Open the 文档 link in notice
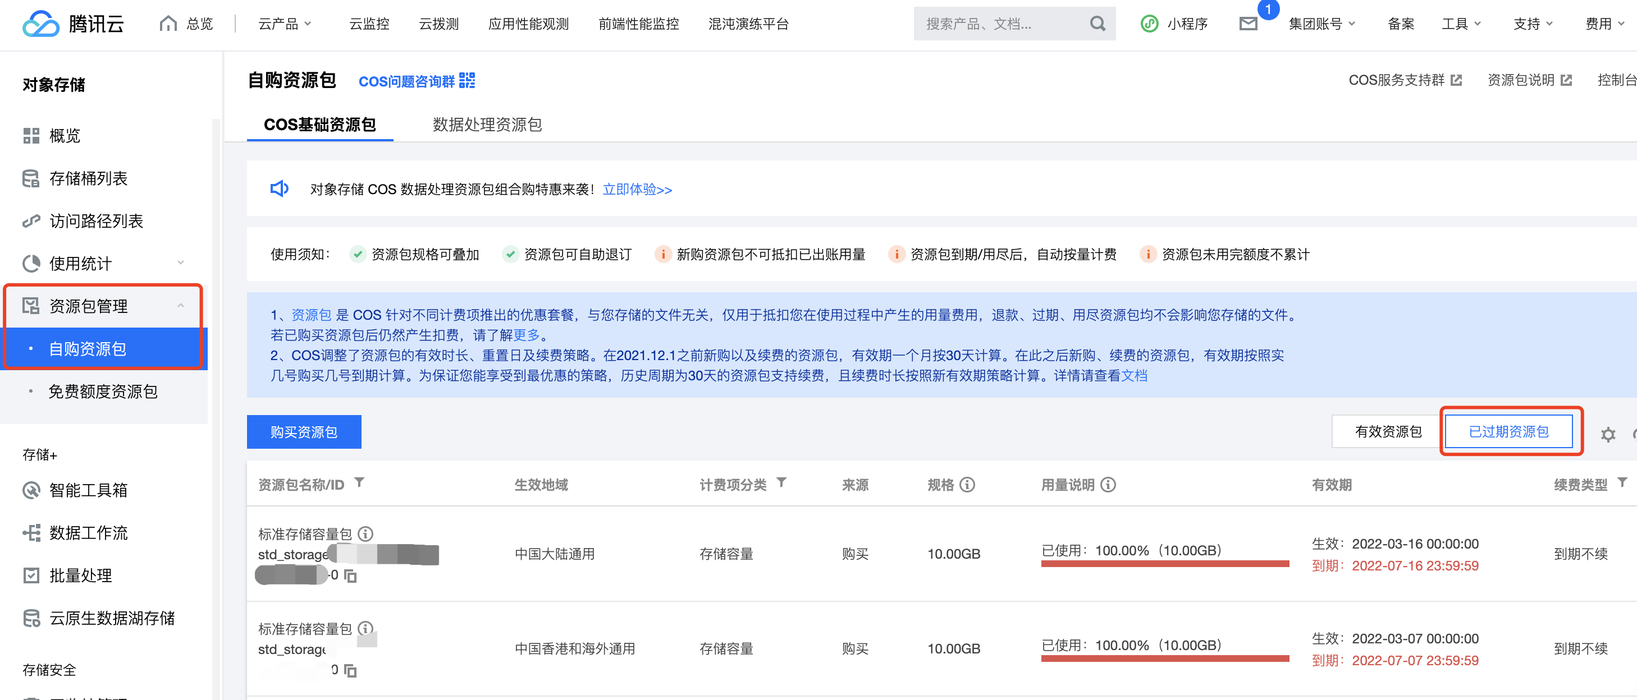 click(1135, 375)
